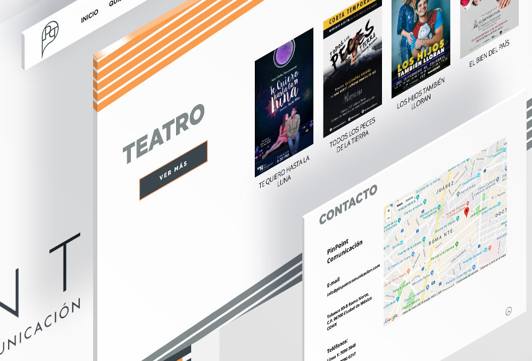The width and height of the screenshot is (532, 361).
Task: Click the info@pinpointcomunicacion.com email link
Action: (353, 280)
